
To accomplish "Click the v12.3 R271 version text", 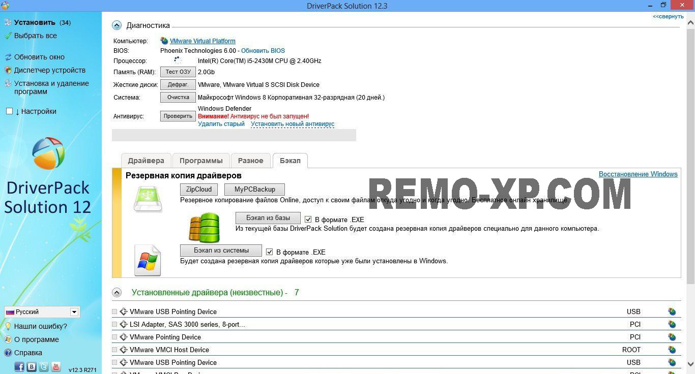I will pyautogui.click(x=82, y=370).
